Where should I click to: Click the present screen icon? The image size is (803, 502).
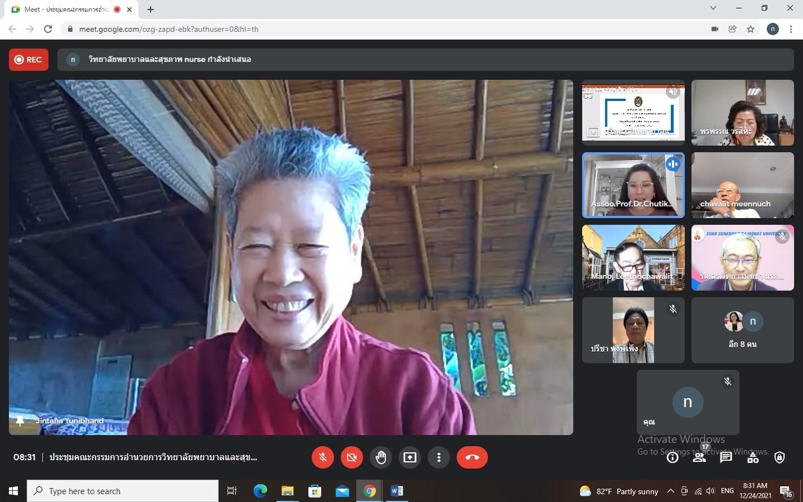[410, 457]
